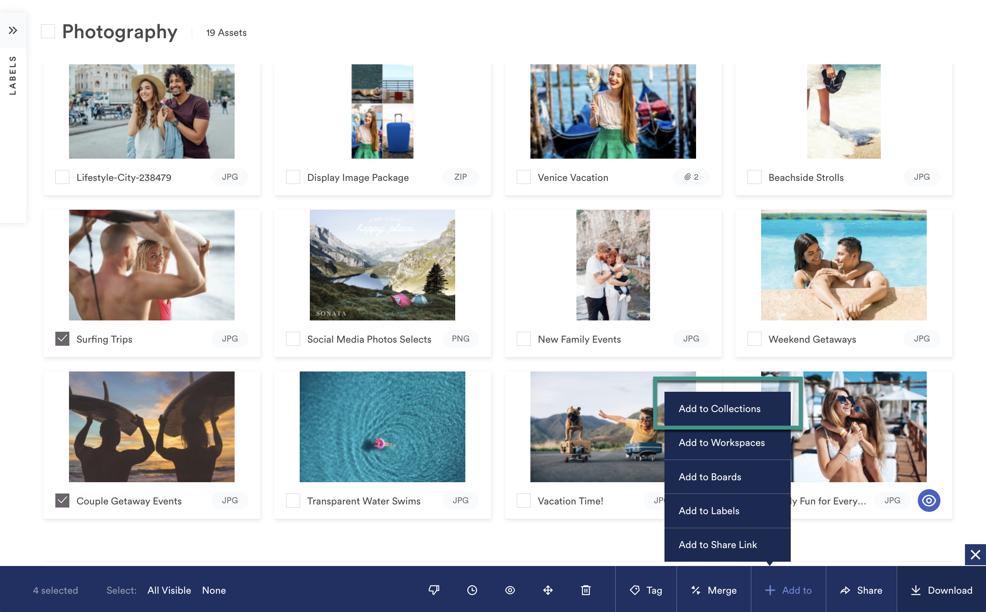The width and height of the screenshot is (986, 612).
Task: Close the selection toolbar with X
Action: 975,555
